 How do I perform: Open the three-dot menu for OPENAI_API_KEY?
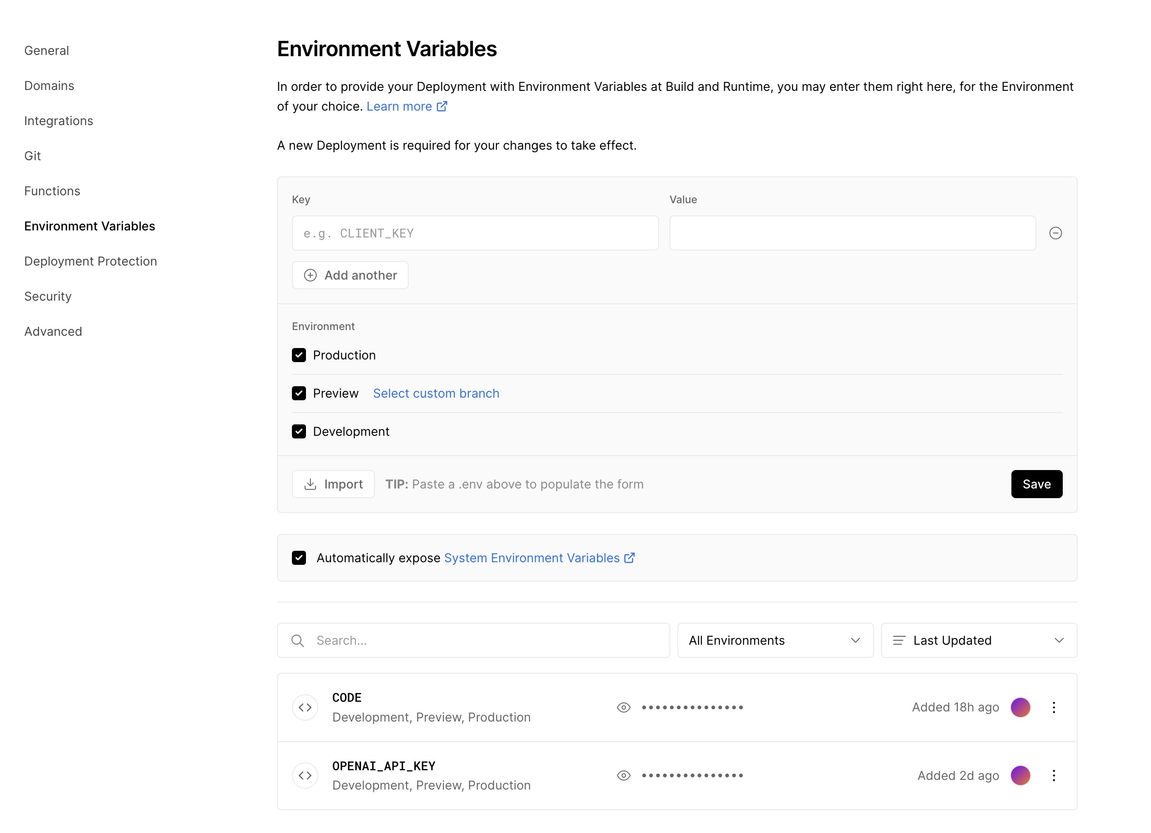pos(1054,775)
